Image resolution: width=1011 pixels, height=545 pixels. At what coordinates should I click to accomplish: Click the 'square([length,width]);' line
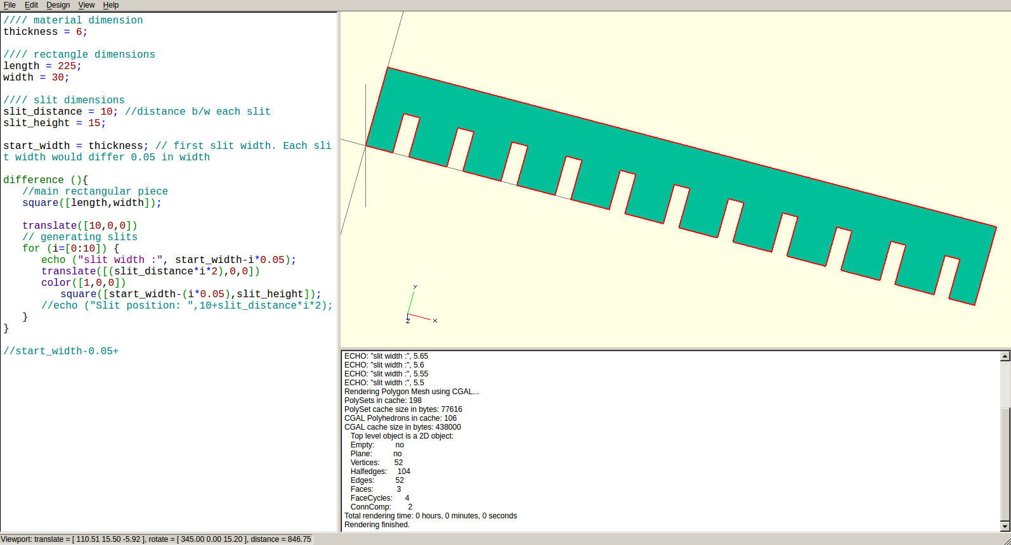(92, 203)
